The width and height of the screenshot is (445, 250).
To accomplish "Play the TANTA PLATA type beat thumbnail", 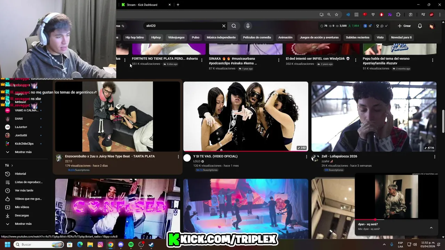I will coord(118,117).
